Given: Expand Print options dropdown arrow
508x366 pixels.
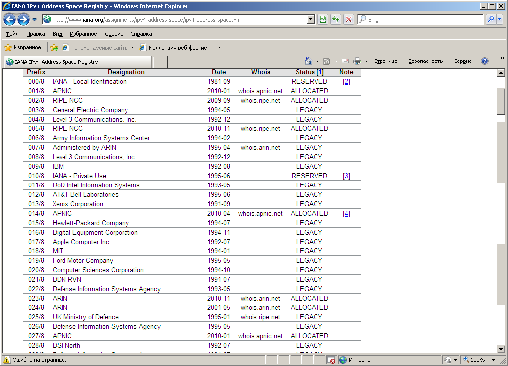Looking at the screenshot, I should [x=366, y=61].
